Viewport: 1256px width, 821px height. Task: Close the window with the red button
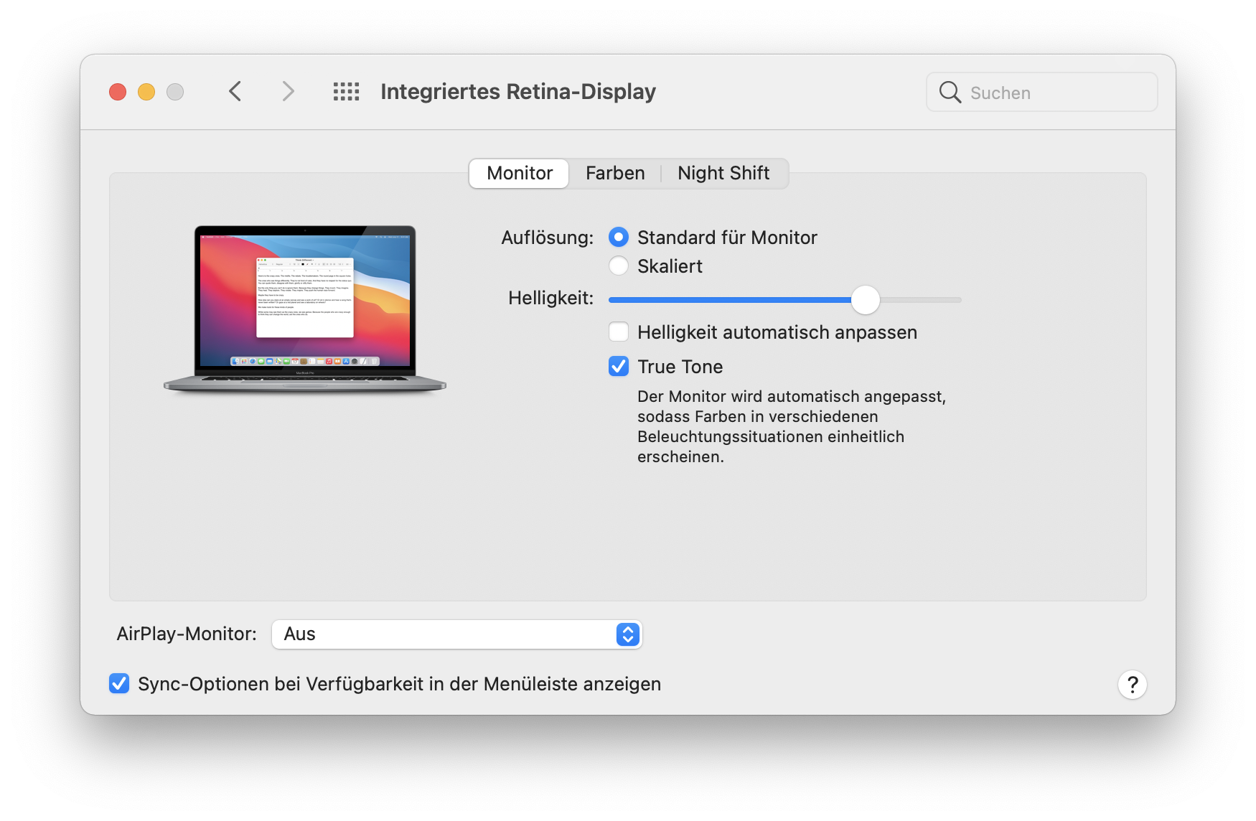click(118, 92)
